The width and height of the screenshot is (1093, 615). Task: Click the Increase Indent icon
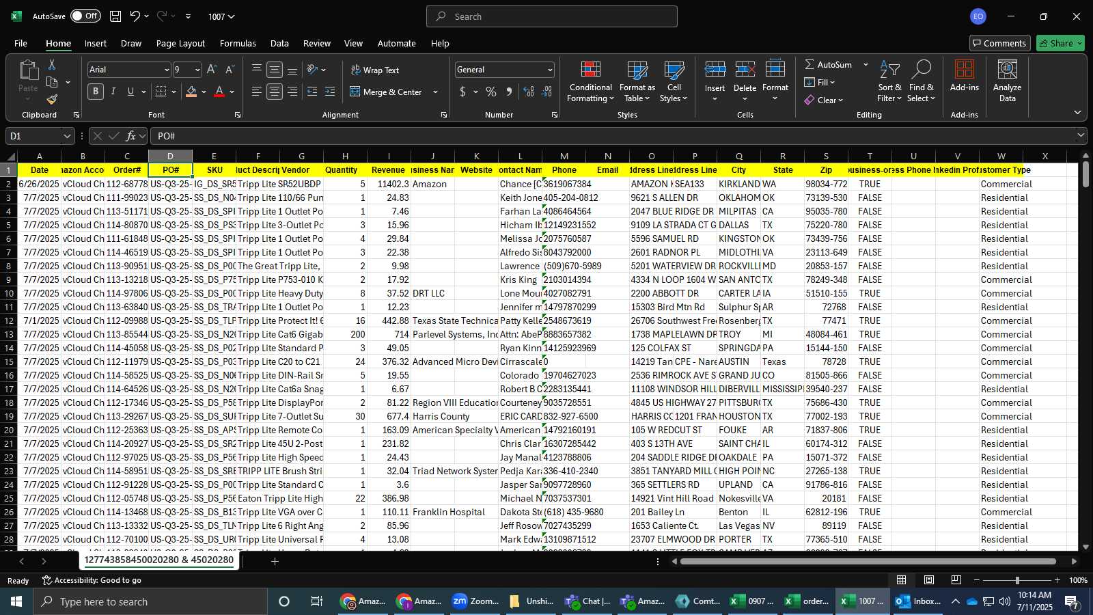(x=330, y=92)
